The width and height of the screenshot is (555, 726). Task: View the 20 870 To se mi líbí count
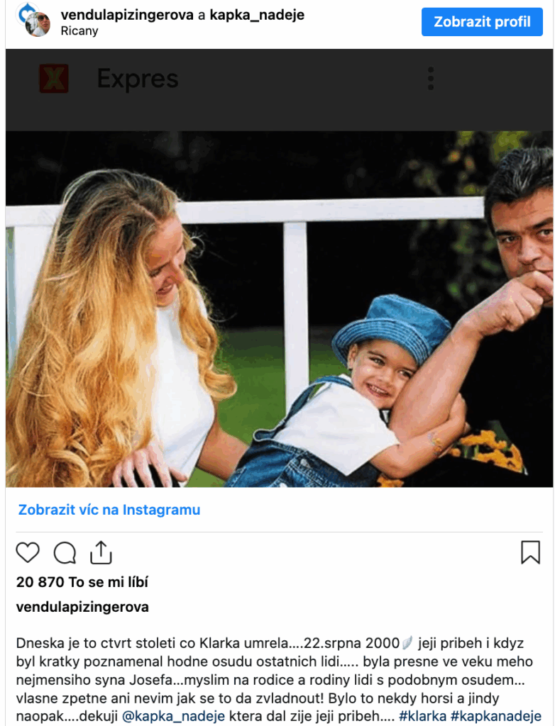click(82, 582)
